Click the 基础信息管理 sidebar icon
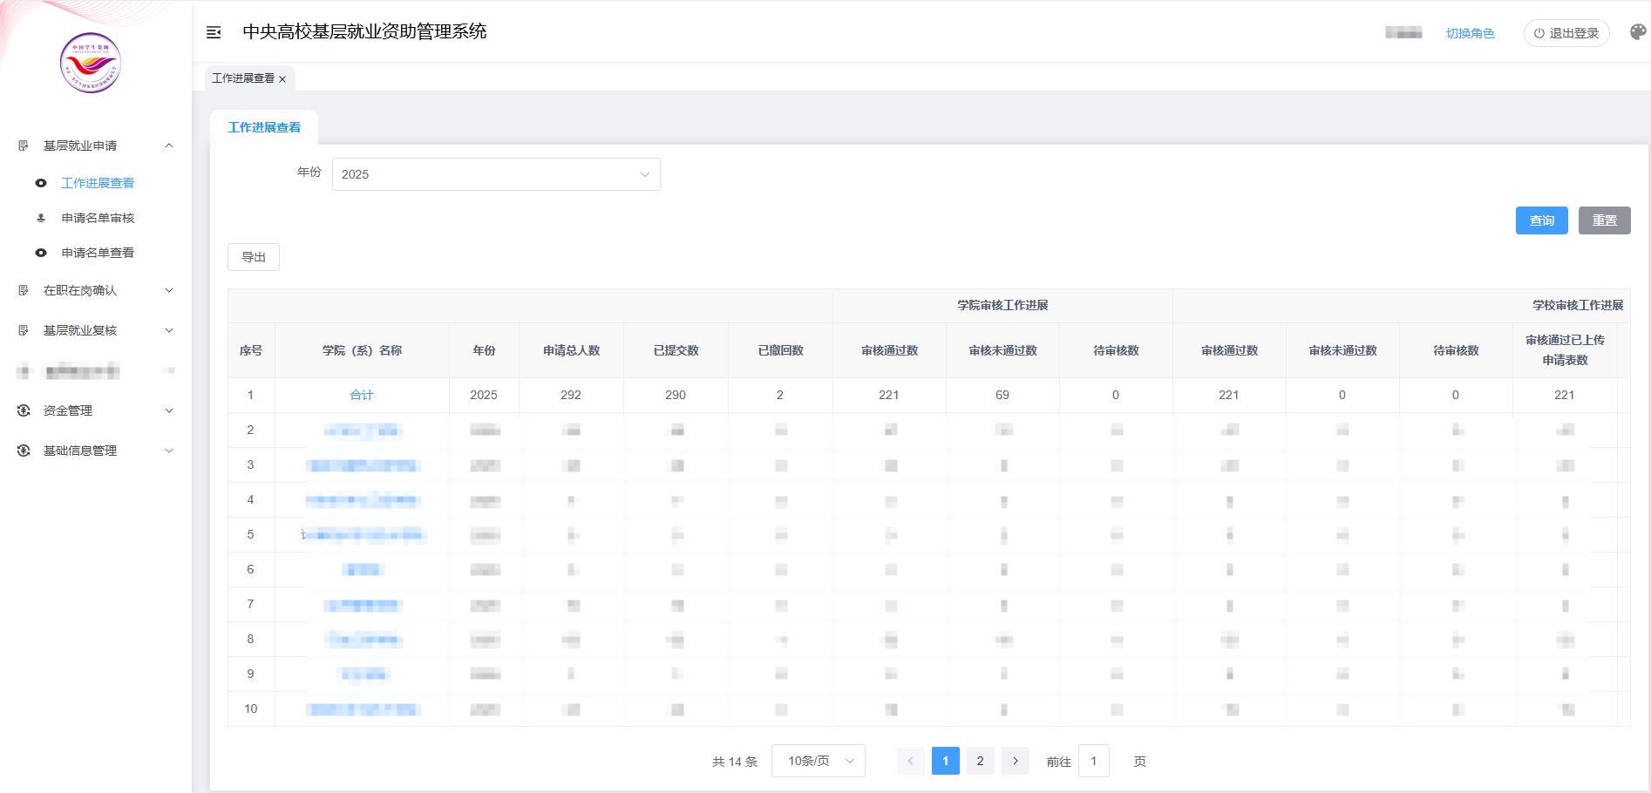This screenshot has width=1651, height=793. 24,451
